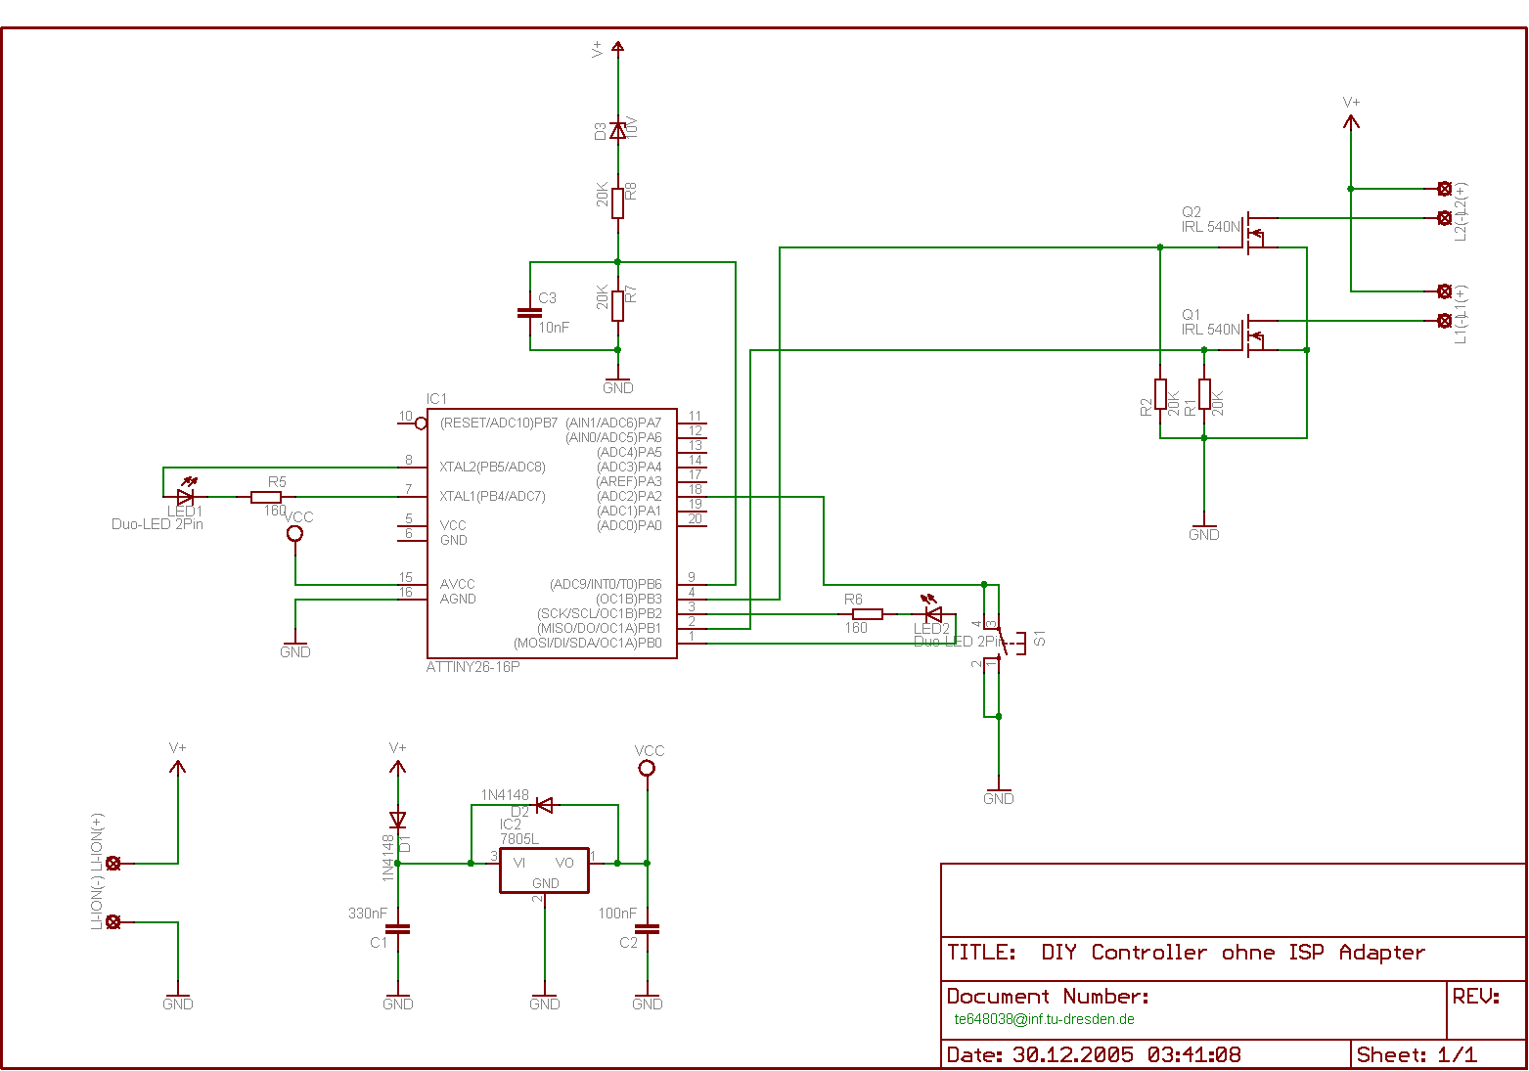
Task: Select the R2 20K resistor
Action: click(x=1160, y=394)
